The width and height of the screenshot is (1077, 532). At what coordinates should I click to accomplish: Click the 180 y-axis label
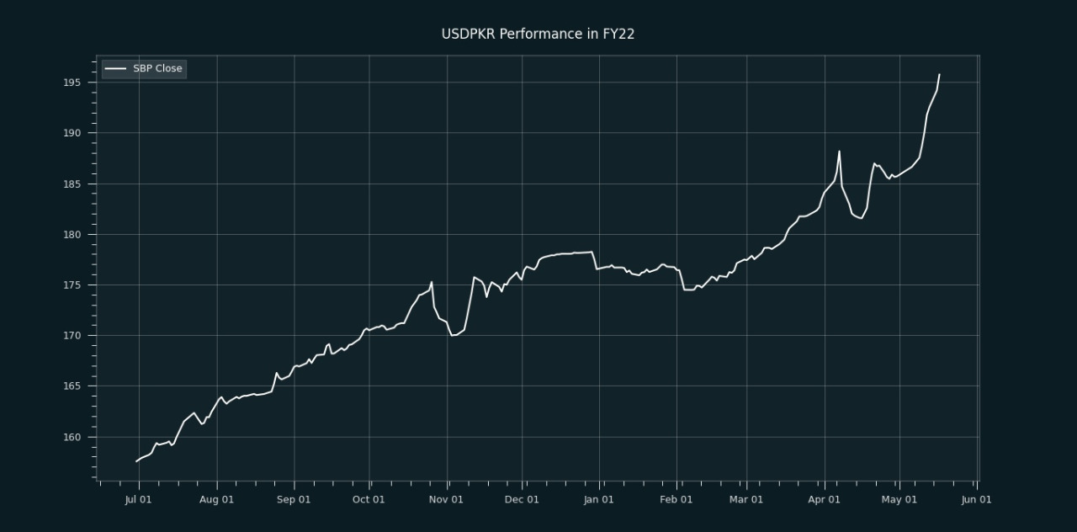[72, 235]
